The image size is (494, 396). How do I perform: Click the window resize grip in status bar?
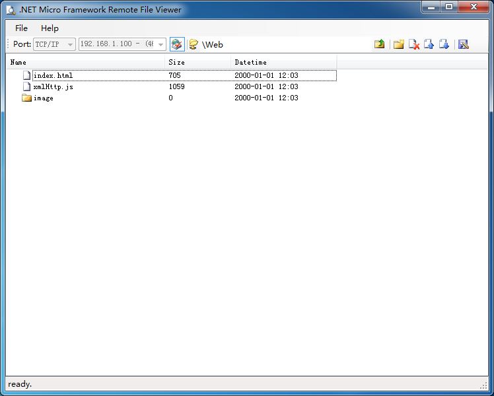coord(483,385)
